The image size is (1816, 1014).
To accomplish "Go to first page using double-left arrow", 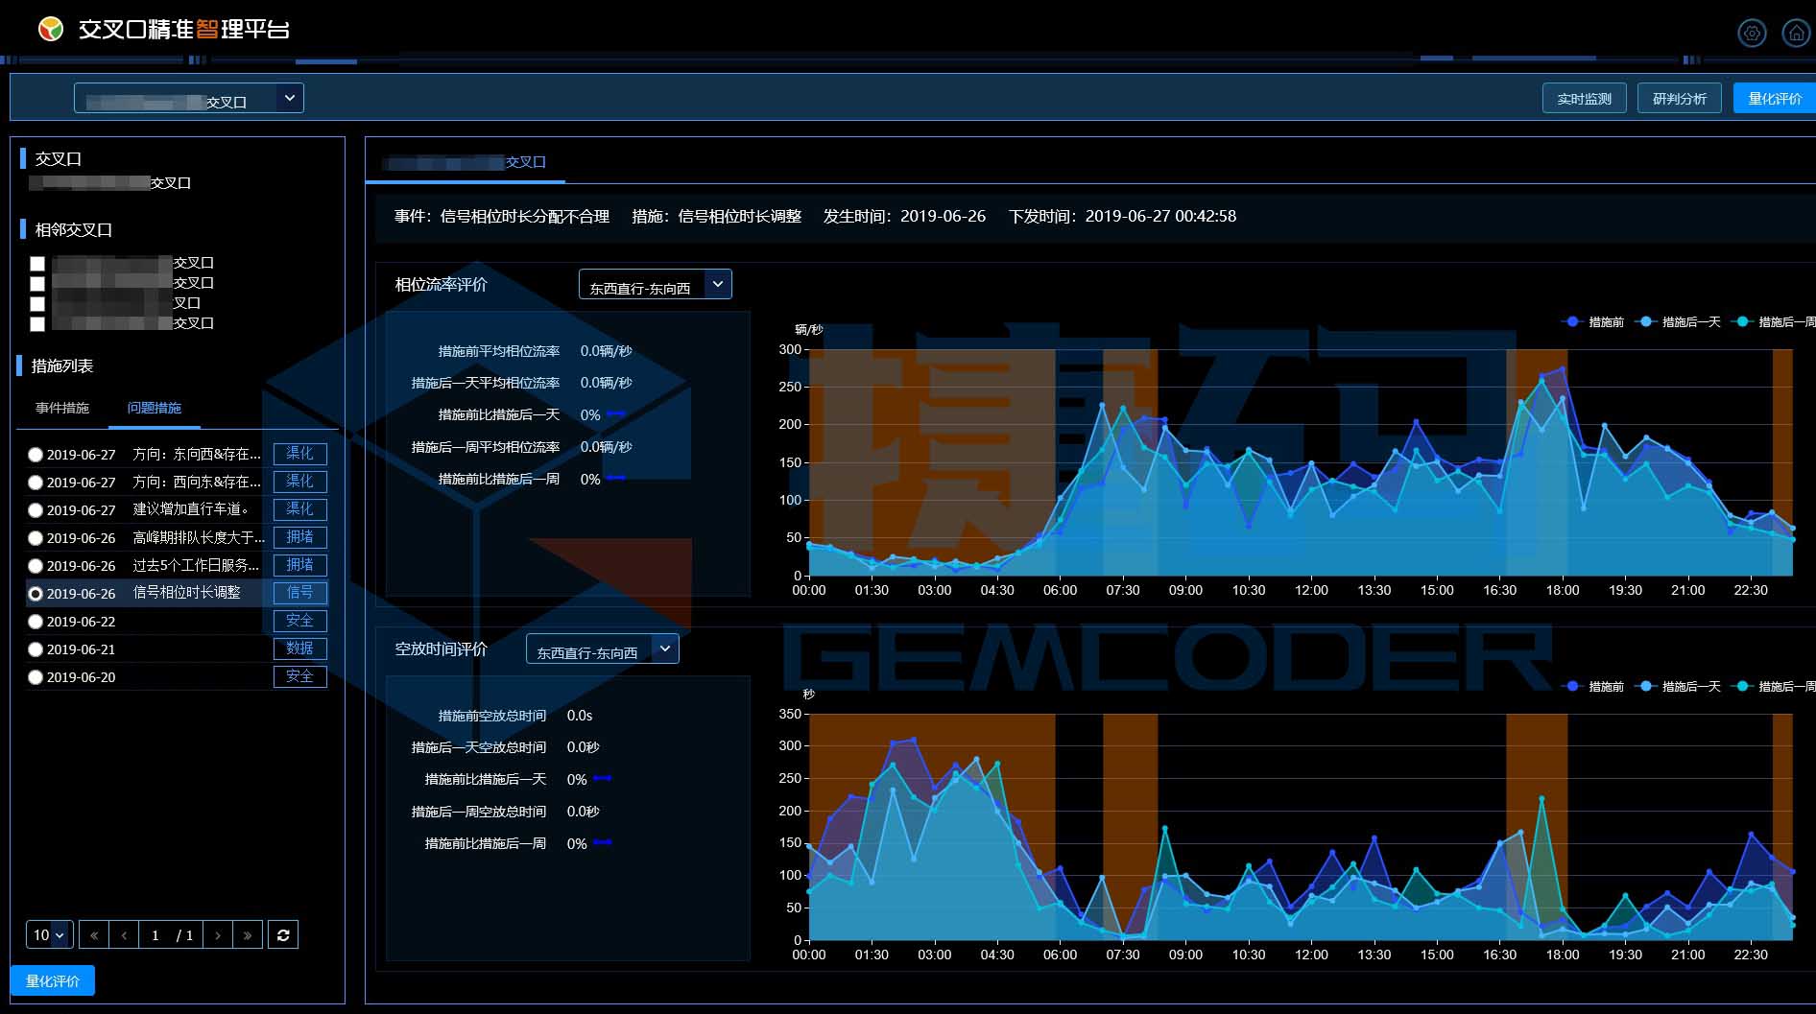I will (94, 934).
